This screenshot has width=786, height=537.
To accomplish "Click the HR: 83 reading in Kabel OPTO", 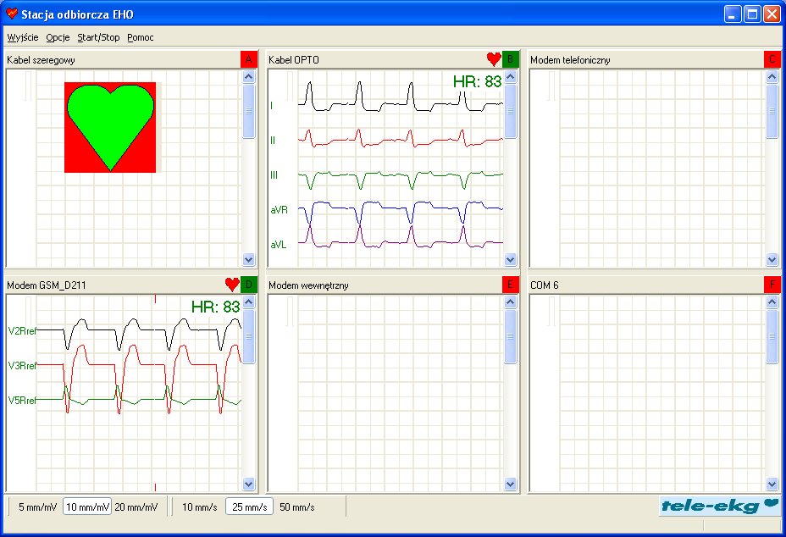I will point(477,81).
